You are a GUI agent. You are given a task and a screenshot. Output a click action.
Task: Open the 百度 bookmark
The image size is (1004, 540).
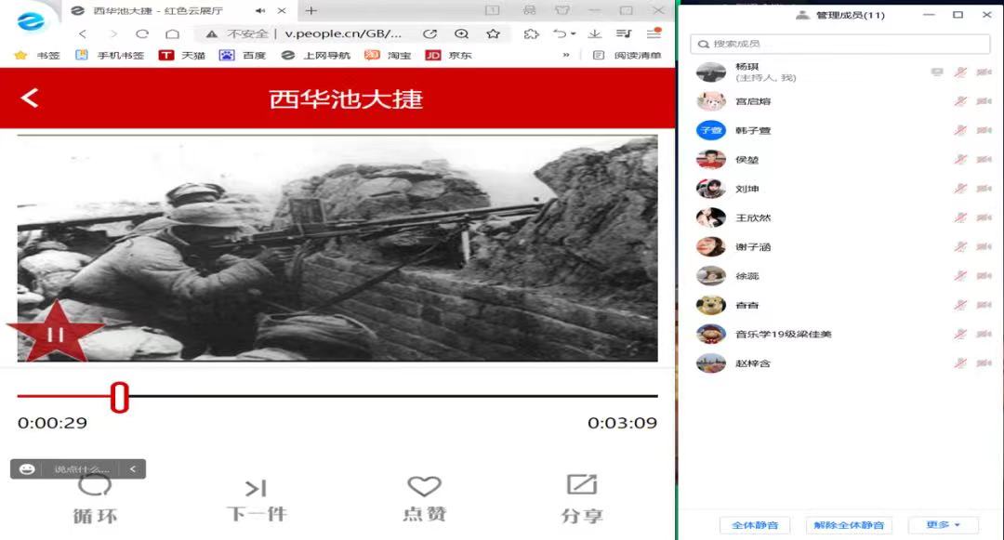[x=243, y=55]
